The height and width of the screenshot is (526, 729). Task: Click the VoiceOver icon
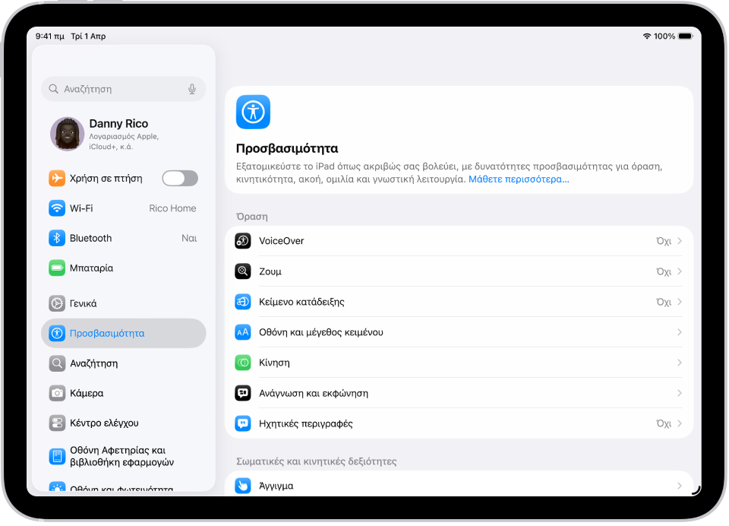coord(243,241)
